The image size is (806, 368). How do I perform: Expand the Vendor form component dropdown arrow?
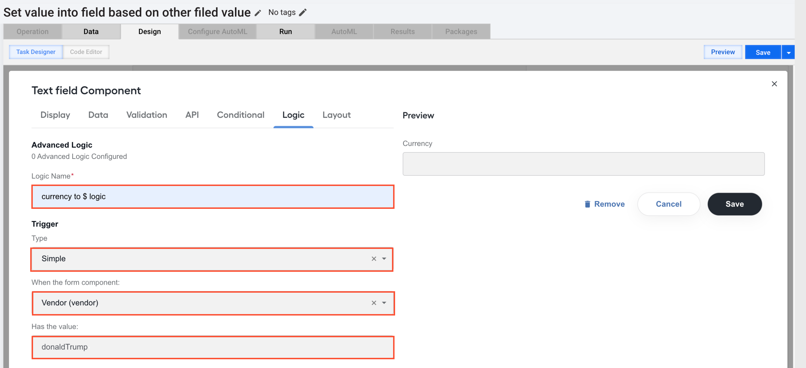pyautogui.click(x=384, y=303)
